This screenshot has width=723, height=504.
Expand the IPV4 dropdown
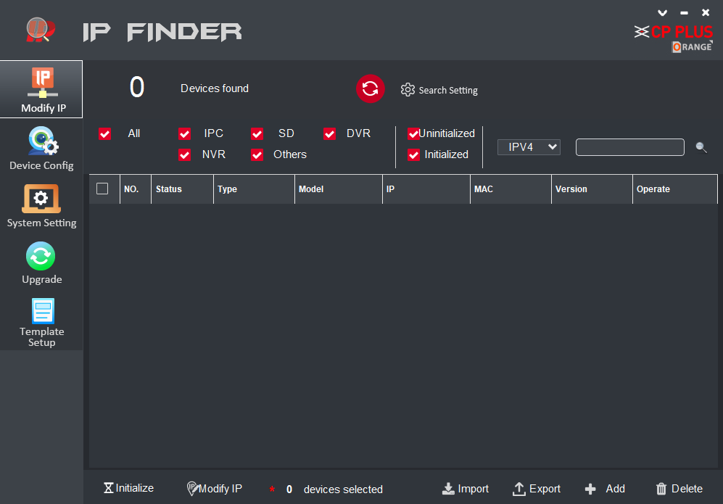tap(529, 147)
